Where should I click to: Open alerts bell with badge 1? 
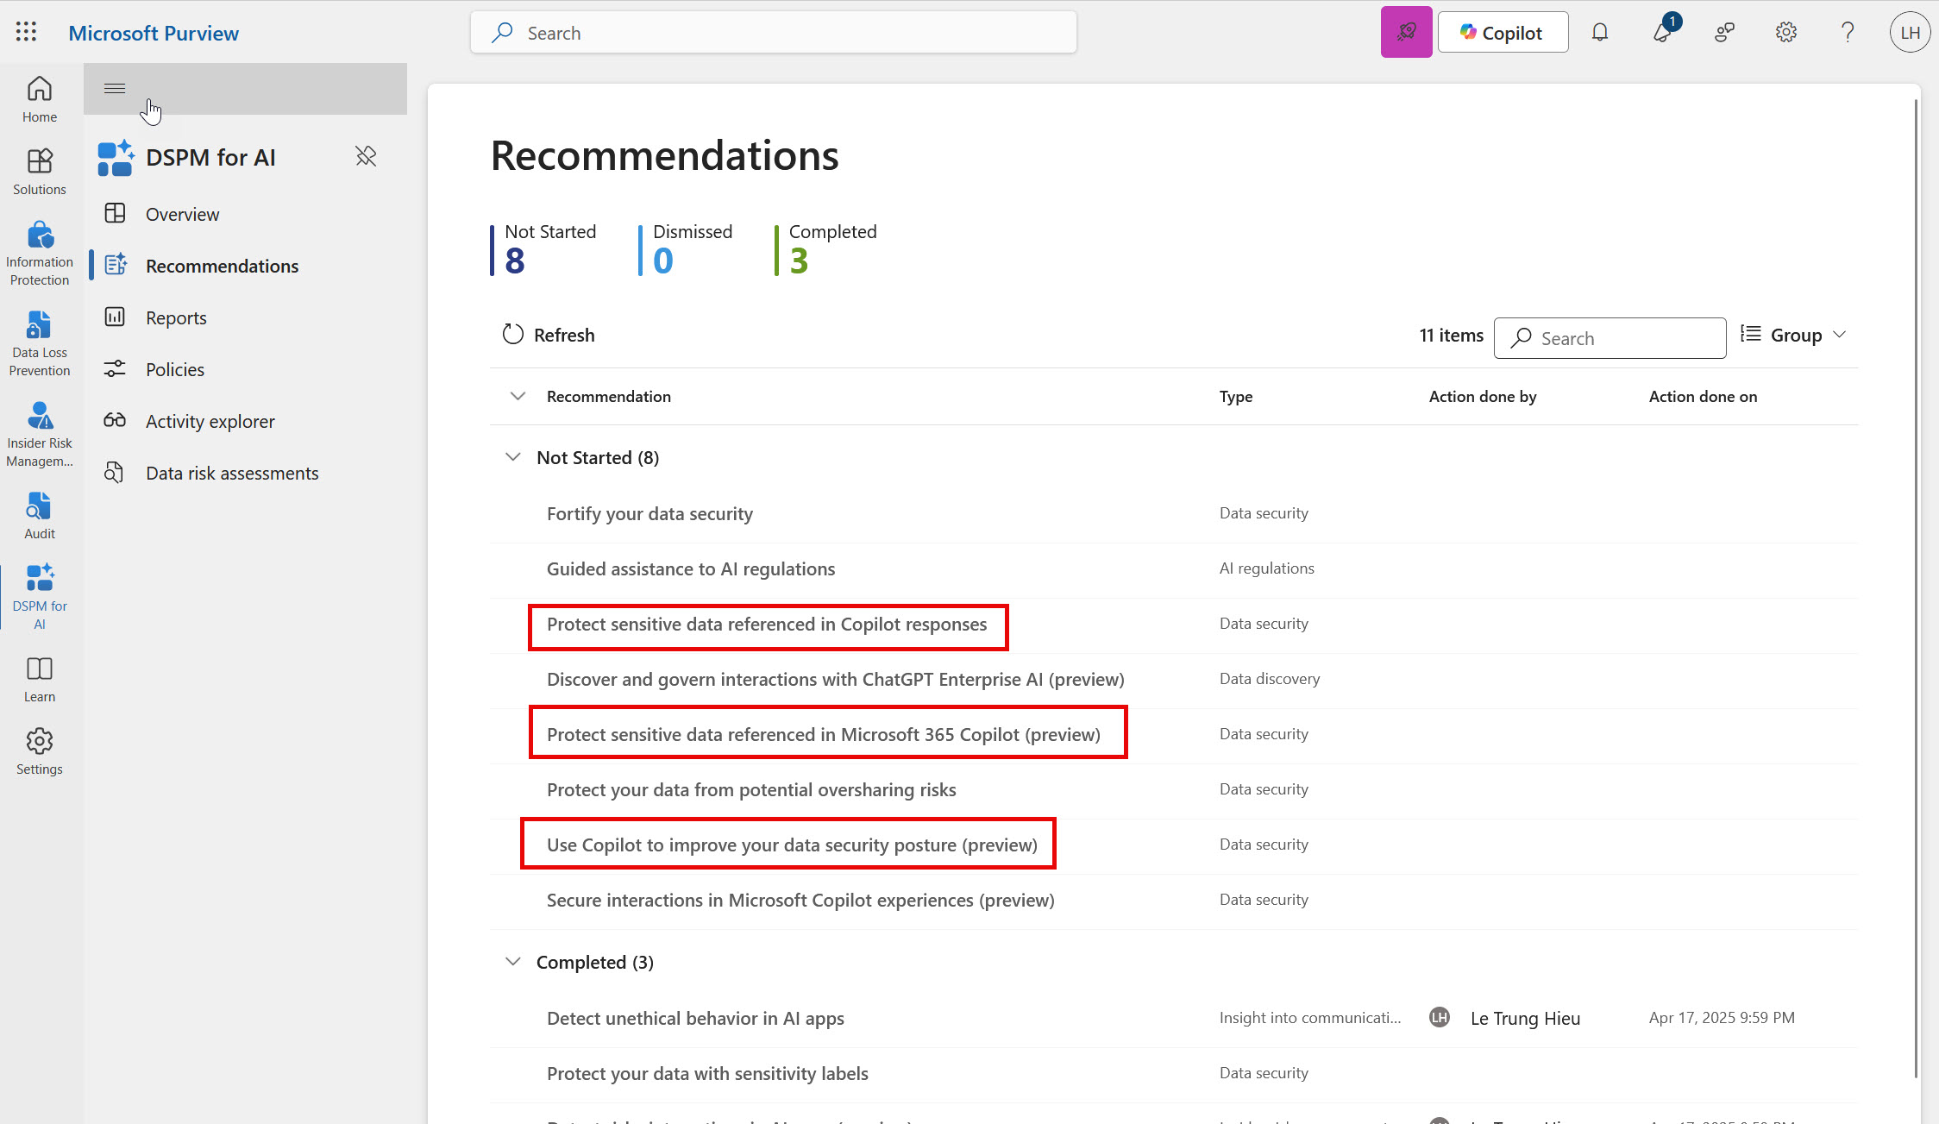point(1664,30)
